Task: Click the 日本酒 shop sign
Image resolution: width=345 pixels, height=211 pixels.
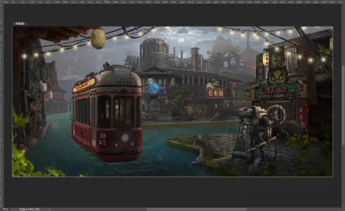Action: pos(215,93)
